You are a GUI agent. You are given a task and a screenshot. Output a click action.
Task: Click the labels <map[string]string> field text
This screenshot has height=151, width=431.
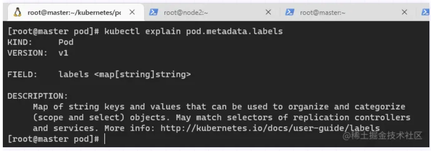[x=124, y=74]
